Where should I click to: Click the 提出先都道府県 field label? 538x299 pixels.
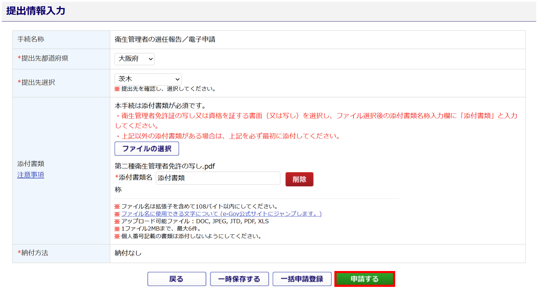coord(44,58)
